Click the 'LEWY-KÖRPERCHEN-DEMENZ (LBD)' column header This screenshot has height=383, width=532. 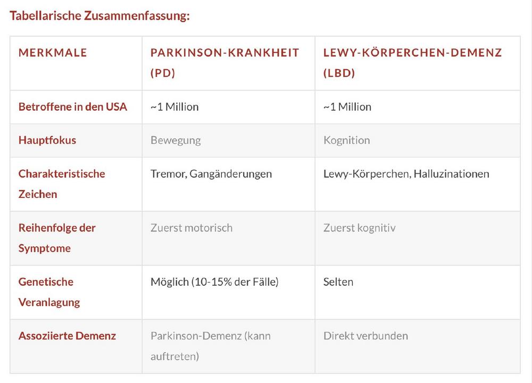coord(413,63)
